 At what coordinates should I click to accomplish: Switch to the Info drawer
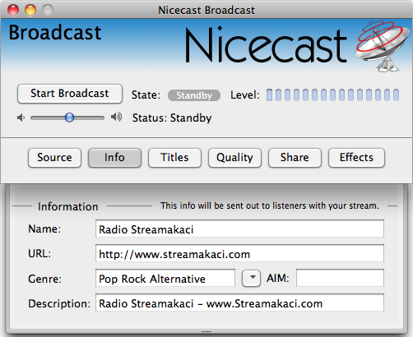tap(114, 158)
